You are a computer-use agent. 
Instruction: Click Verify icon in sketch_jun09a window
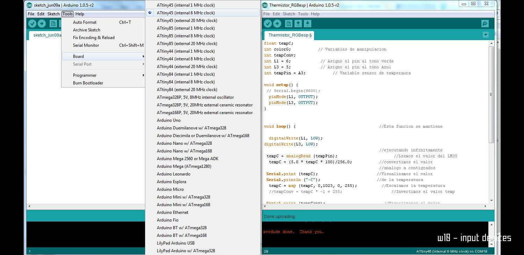pyautogui.click(x=32, y=24)
